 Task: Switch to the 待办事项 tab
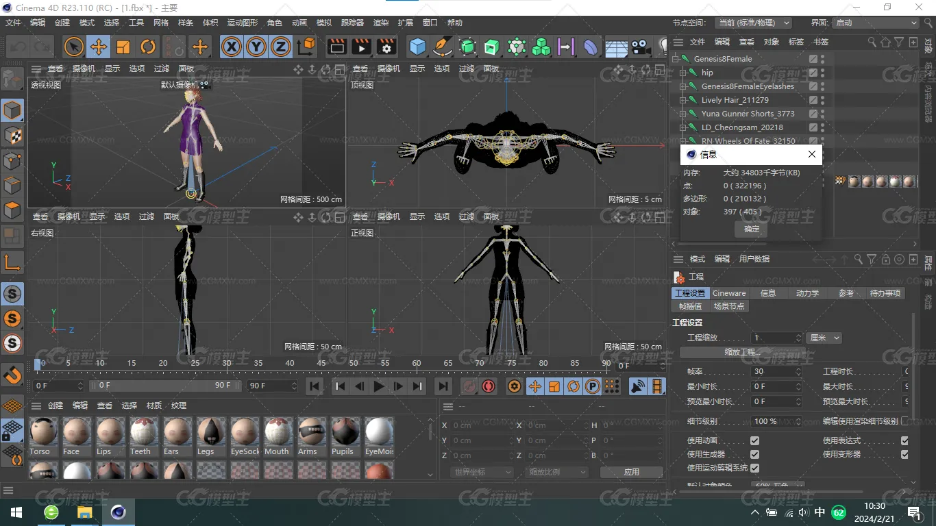(x=885, y=293)
